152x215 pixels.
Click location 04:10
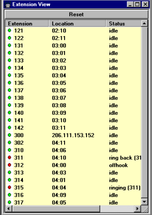point(59,158)
